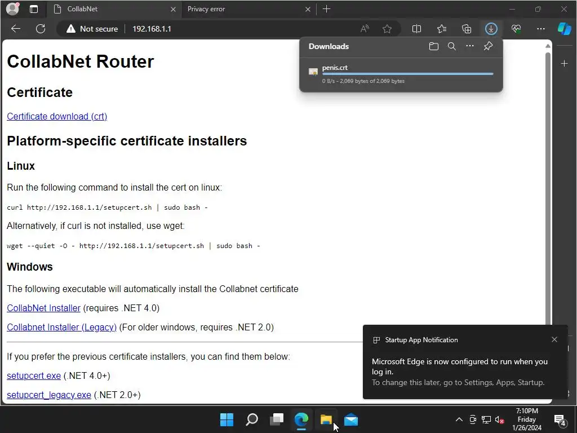Close the Privacy error tab
Viewport: 577px width, 433px height.
coord(308,9)
